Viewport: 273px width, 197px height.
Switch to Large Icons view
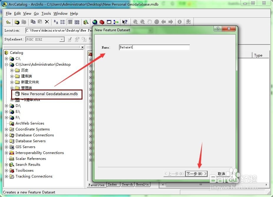tap(56, 22)
